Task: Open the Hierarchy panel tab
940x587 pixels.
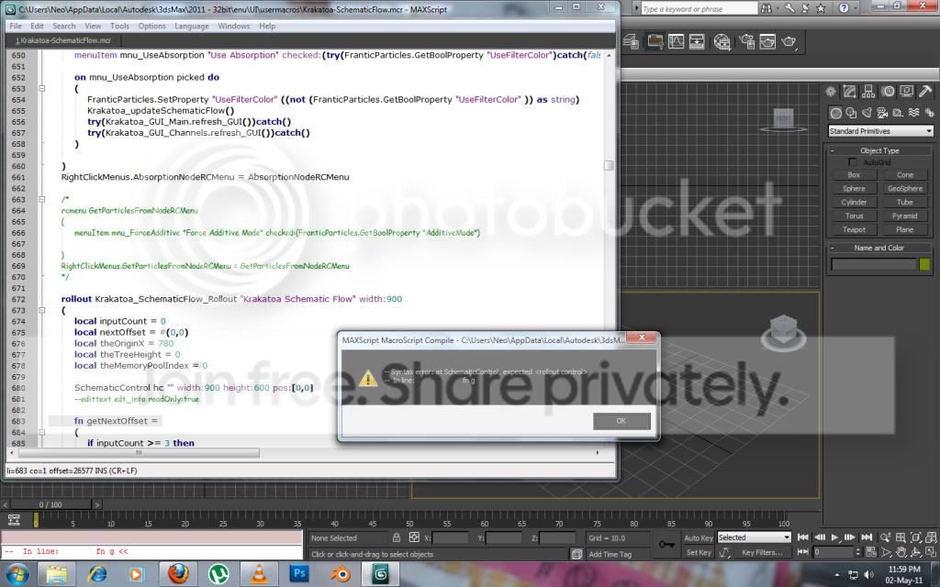Action: (868, 92)
